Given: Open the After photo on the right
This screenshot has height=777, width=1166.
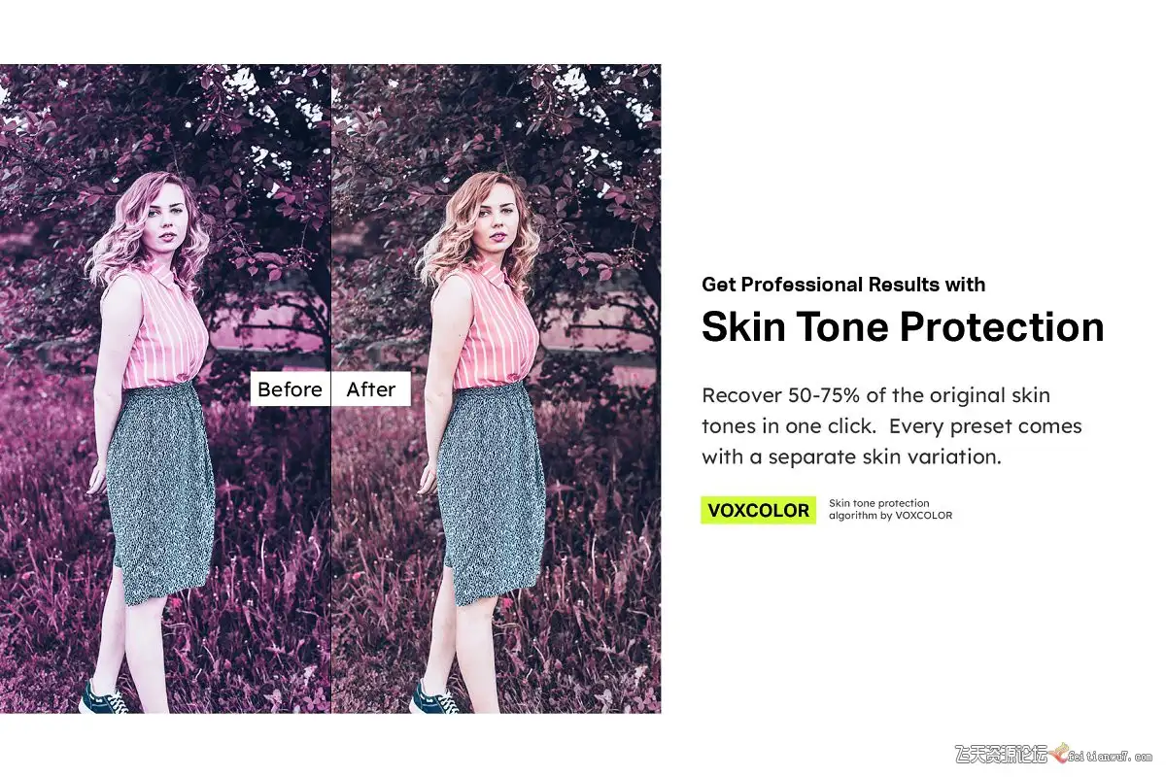Looking at the screenshot, I should [x=497, y=388].
